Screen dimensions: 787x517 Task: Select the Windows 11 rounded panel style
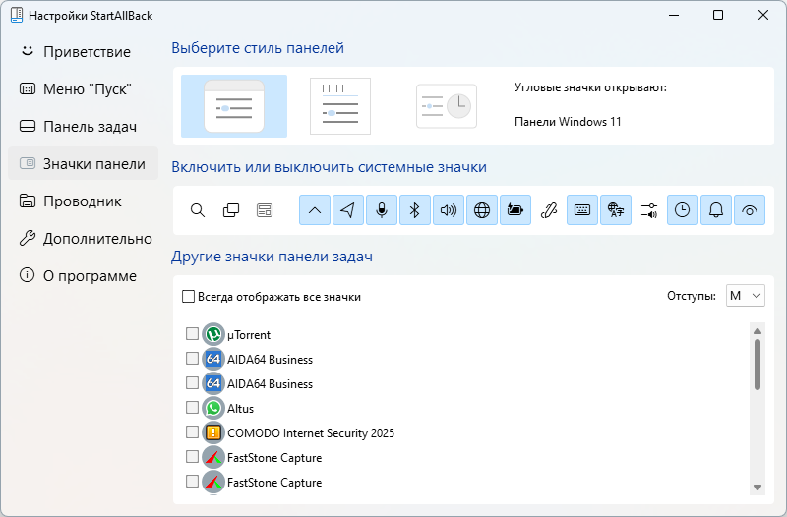pyautogui.click(x=234, y=106)
